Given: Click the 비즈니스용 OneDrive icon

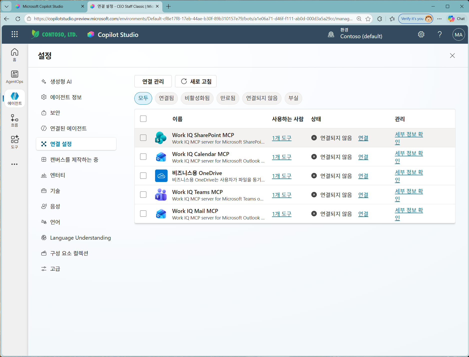Looking at the screenshot, I should [161, 176].
